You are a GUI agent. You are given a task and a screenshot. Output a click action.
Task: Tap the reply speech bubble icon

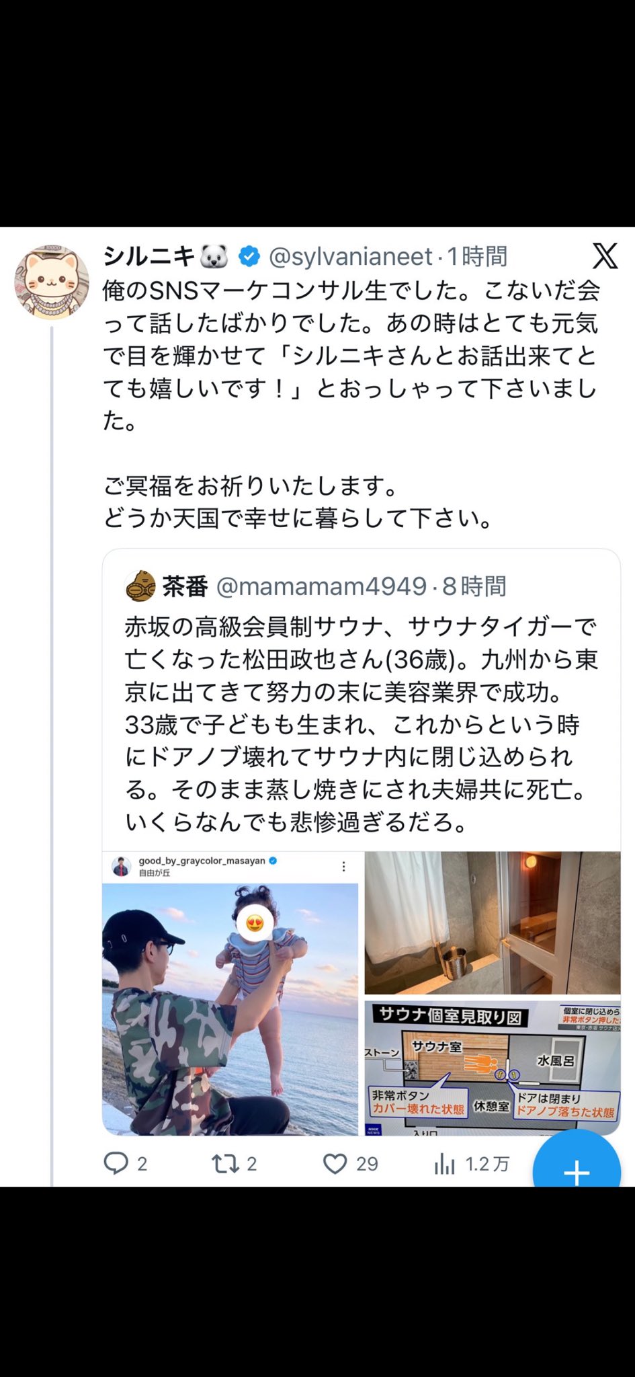click(x=116, y=1163)
